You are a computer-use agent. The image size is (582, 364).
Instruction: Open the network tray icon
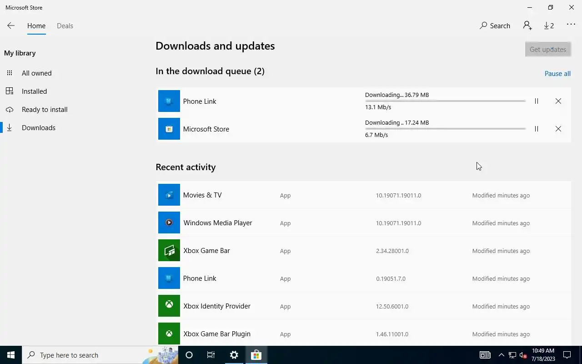(512, 355)
